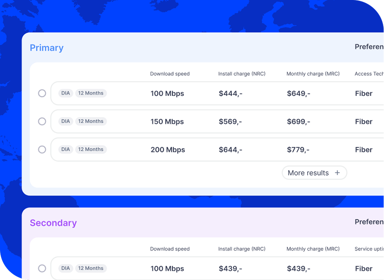Click the 12 Months tag in the 150 Mbps row
Screen dimensions: 384x280
point(91,121)
